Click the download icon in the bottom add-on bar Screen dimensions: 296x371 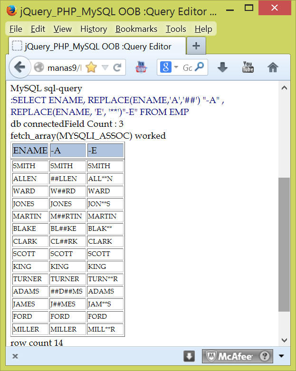tap(189, 356)
